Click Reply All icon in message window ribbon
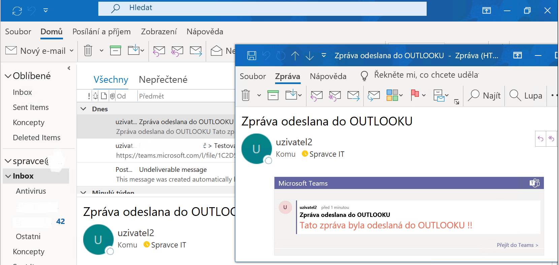Screen dimensions: 559x265 (x=335, y=96)
